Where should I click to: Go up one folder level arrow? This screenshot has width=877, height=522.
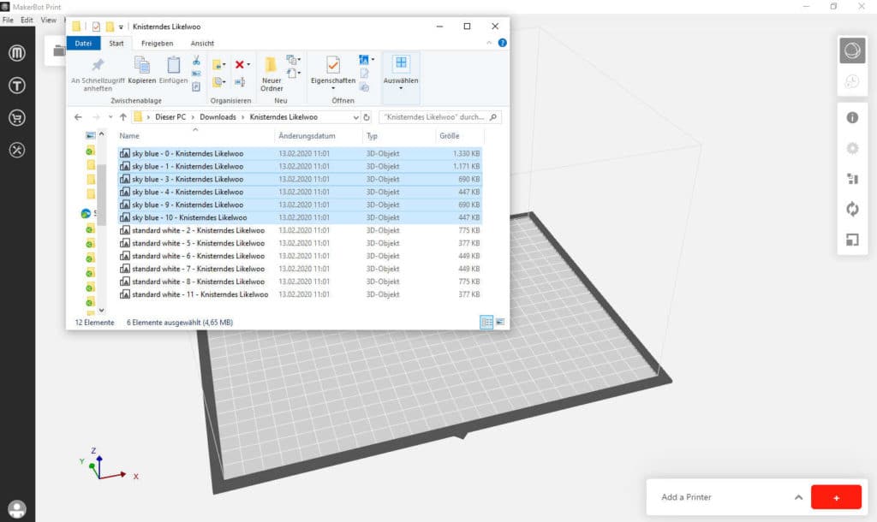[x=123, y=117]
